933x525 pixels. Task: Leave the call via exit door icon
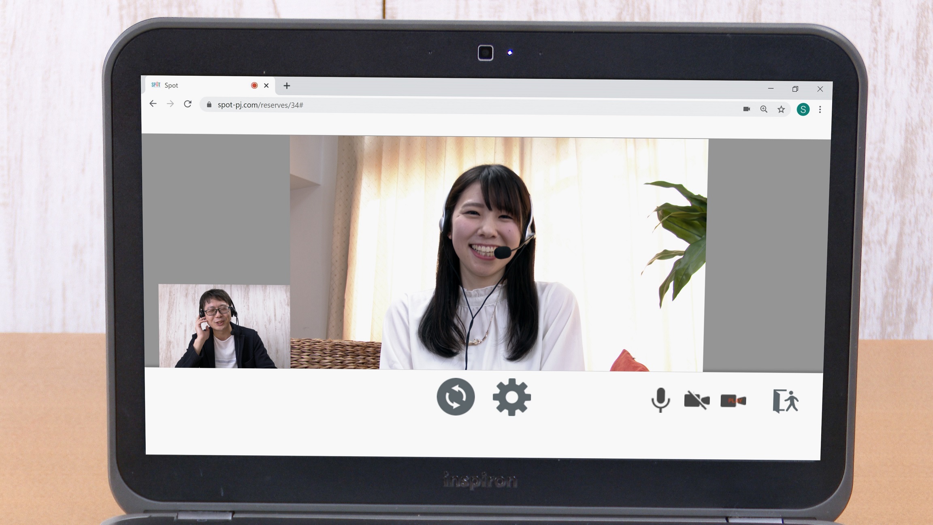pos(785,401)
